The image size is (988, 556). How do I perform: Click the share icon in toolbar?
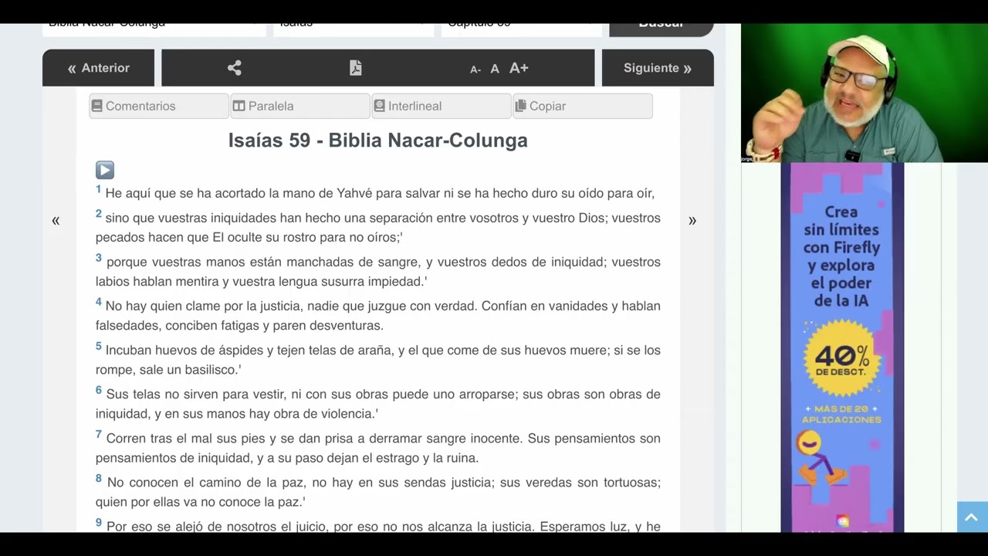pos(235,68)
